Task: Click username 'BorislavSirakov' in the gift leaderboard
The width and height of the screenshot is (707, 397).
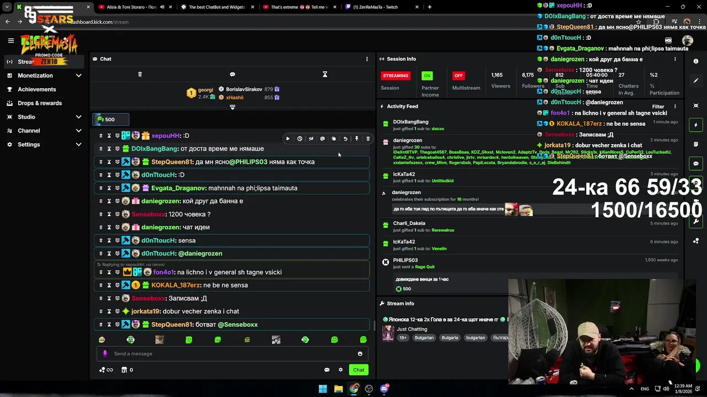Action: pos(244,89)
